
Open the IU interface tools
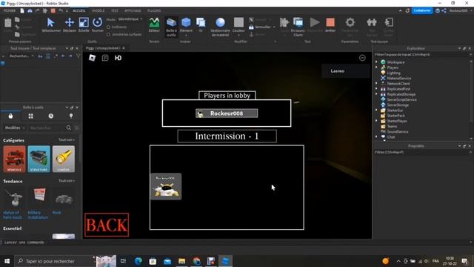pyautogui.click(x=201, y=24)
